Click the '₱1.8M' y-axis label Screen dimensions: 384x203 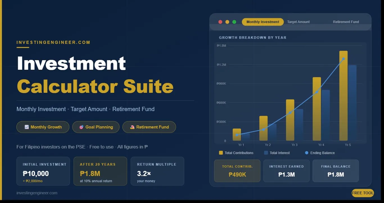pyautogui.click(x=221, y=46)
